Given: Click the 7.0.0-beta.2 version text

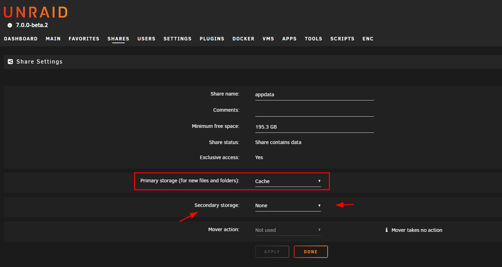Looking at the screenshot, I should pos(32,25).
